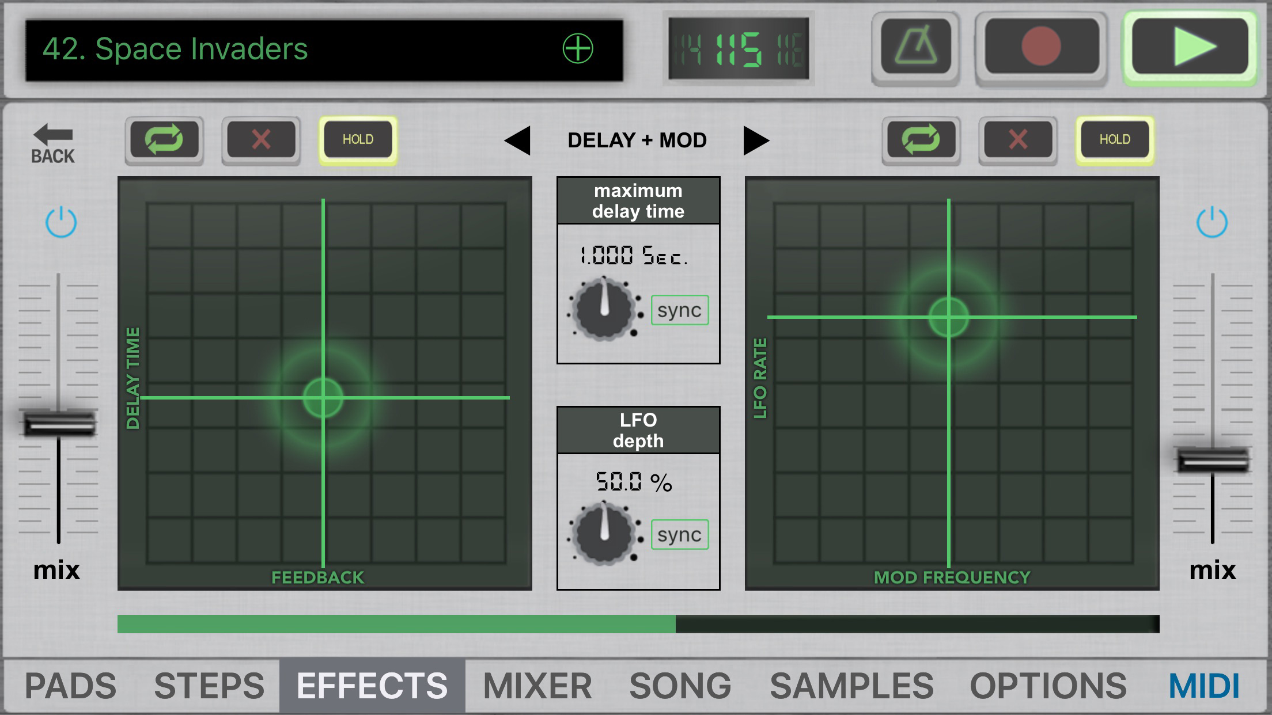This screenshot has height=715, width=1272.
Task: Clear right pad with red X
Action: (x=1017, y=140)
